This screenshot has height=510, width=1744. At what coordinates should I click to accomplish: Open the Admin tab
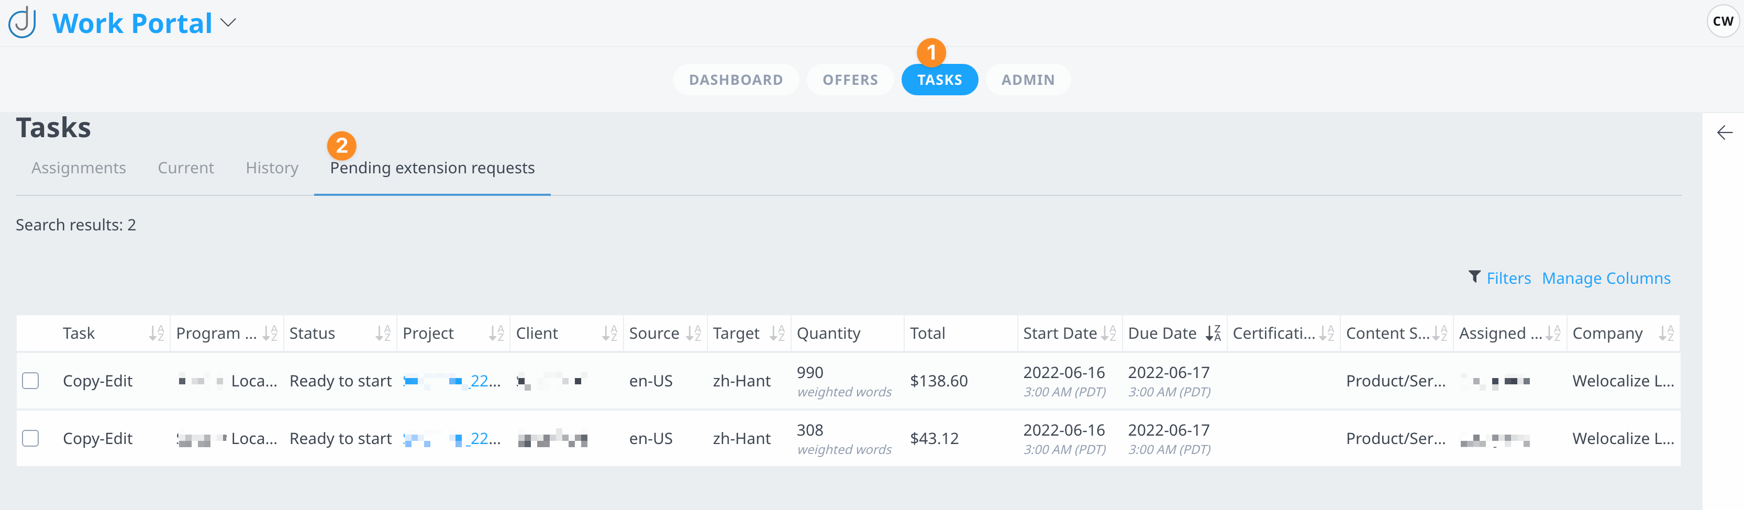point(1028,80)
